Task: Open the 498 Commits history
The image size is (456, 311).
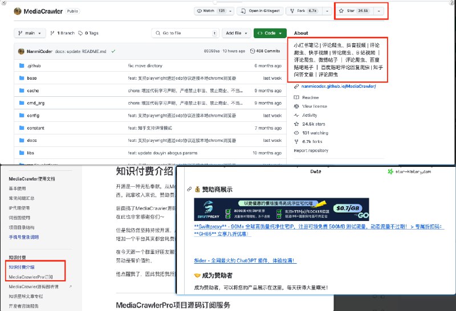Action: click(x=265, y=51)
